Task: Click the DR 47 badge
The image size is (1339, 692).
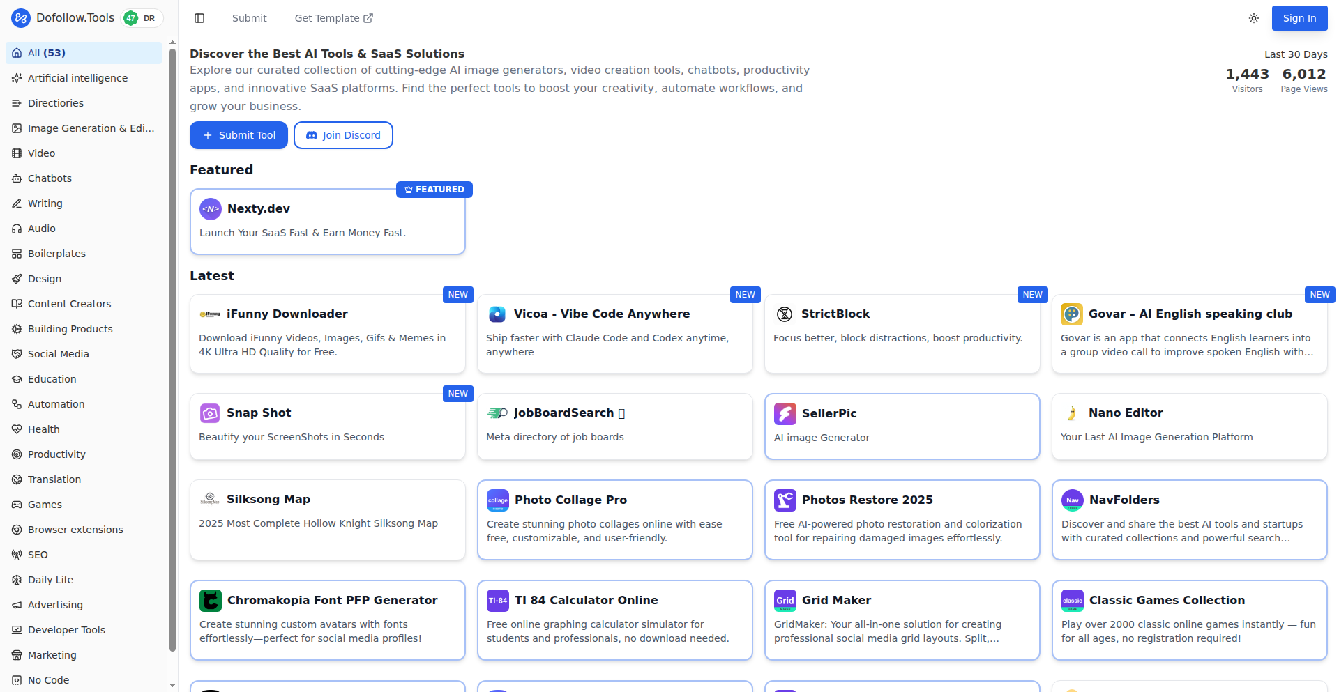Action: click(142, 18)
